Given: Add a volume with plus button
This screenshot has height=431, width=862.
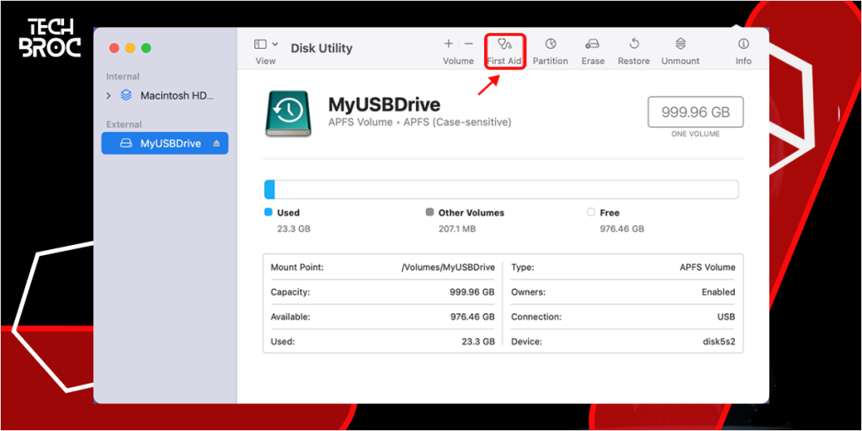Looking at the screenshot, I should (449, 44).
